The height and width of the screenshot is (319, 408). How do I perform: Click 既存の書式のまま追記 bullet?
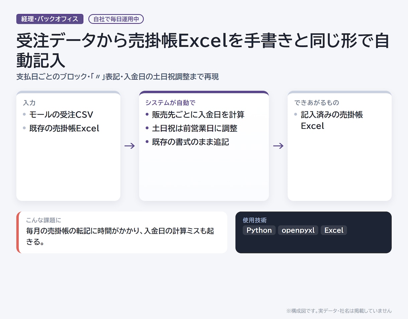coord(191,142)
